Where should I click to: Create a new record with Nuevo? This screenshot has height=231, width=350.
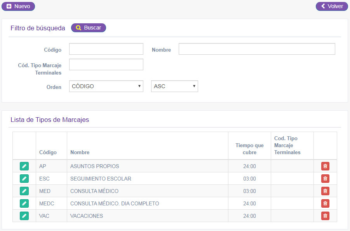(x=18, y=6)
